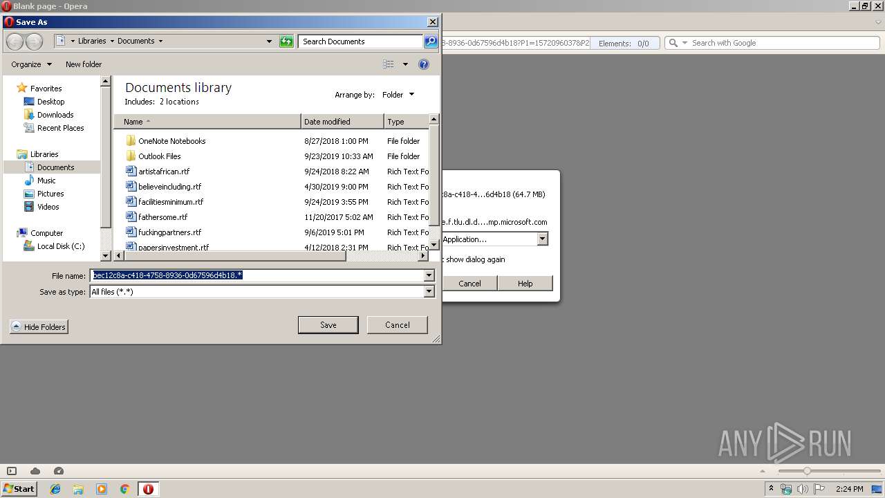Click the file list scroll-down arrow
This screenshot has width=885, height=498.
[x=434, y=245]
